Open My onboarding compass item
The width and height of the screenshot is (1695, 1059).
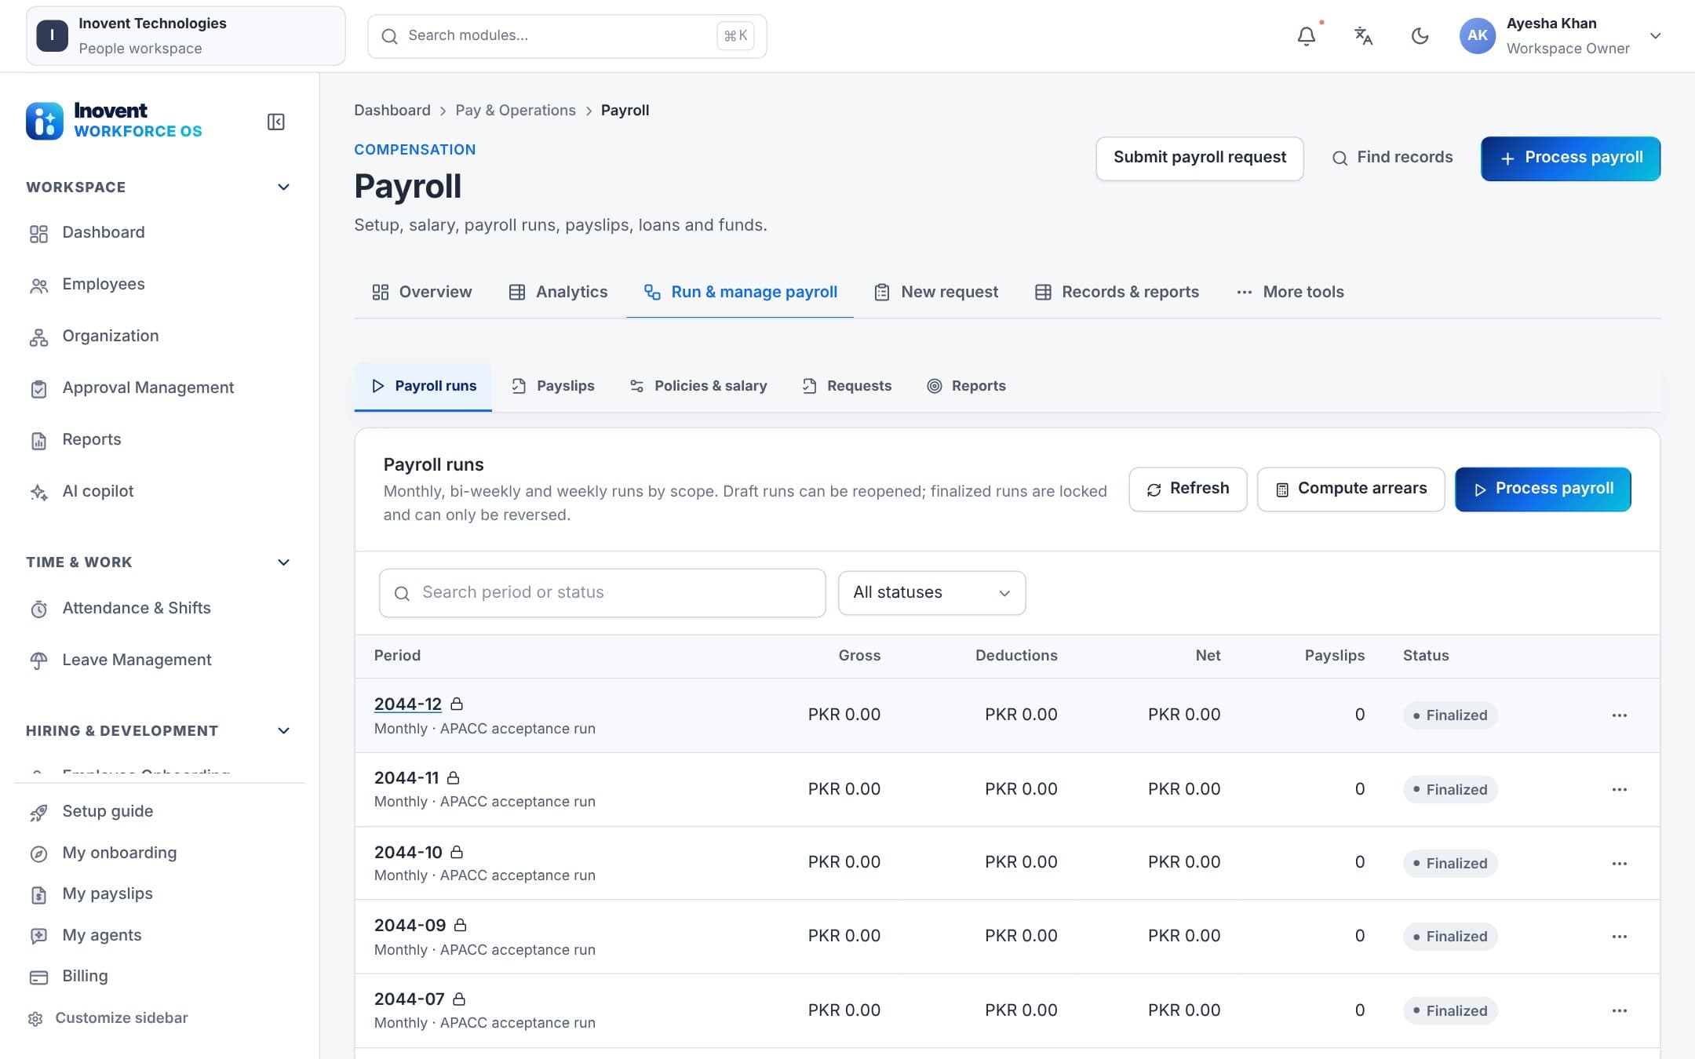159,853
